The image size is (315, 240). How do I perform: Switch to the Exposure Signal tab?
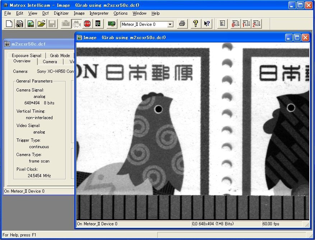26,55
